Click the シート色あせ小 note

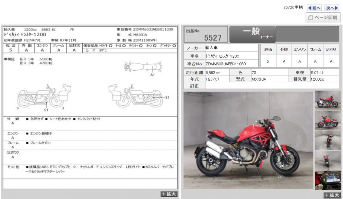coord(60,119)
